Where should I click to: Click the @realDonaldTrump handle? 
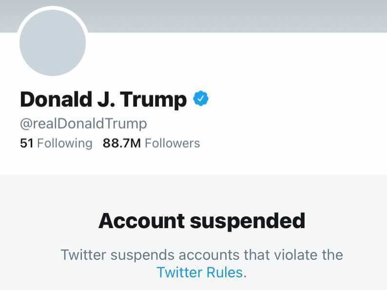[84, 124]
